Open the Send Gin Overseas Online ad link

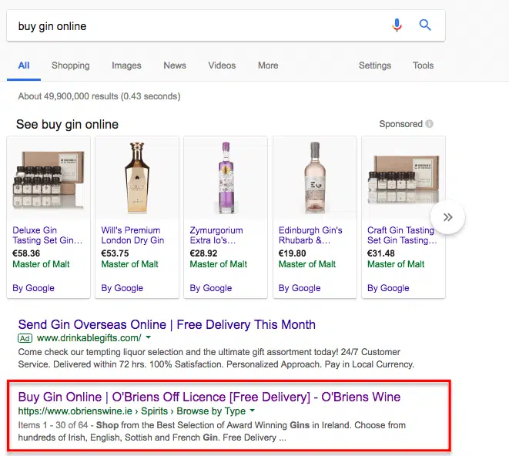(166, 324)
